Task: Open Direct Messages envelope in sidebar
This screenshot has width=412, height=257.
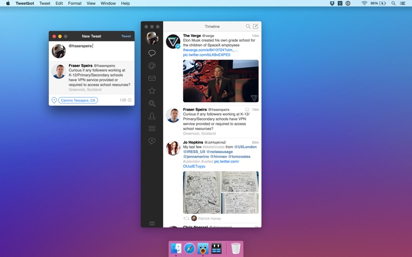Action: (x=152, y=79)
